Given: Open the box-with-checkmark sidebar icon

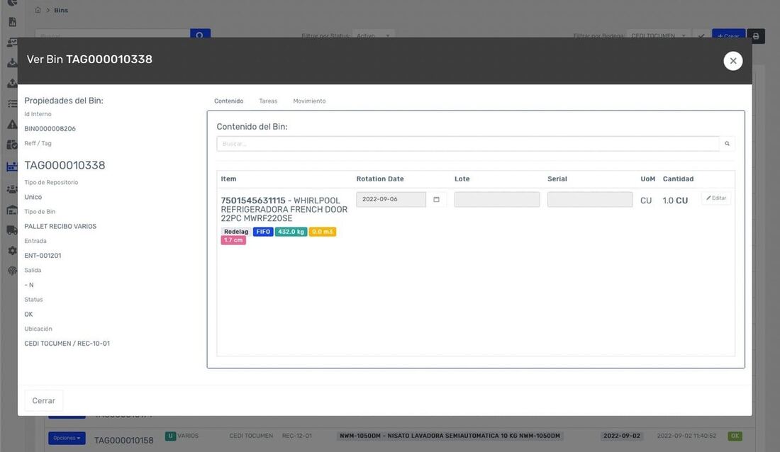Looking at the screenshot, I should coord(13,145).
